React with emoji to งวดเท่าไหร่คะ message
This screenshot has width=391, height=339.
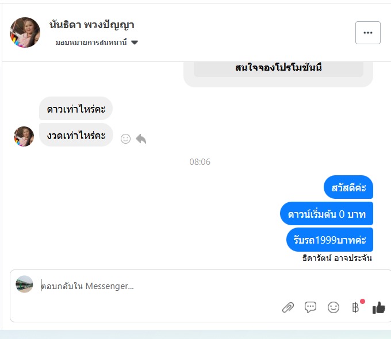tap(125, 139)
